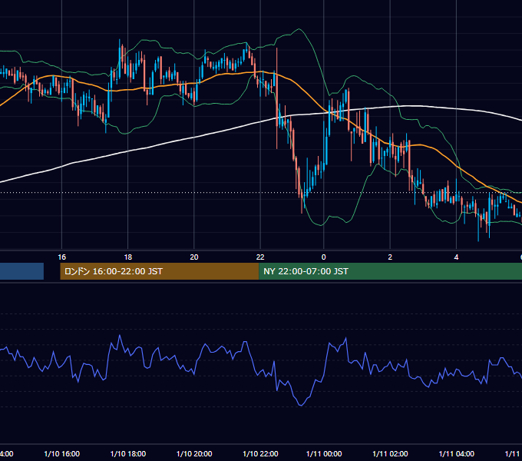Click the '16' hour label on price chart axis
Viewport: 522px width, 461px height.
[x=62, y=257]
